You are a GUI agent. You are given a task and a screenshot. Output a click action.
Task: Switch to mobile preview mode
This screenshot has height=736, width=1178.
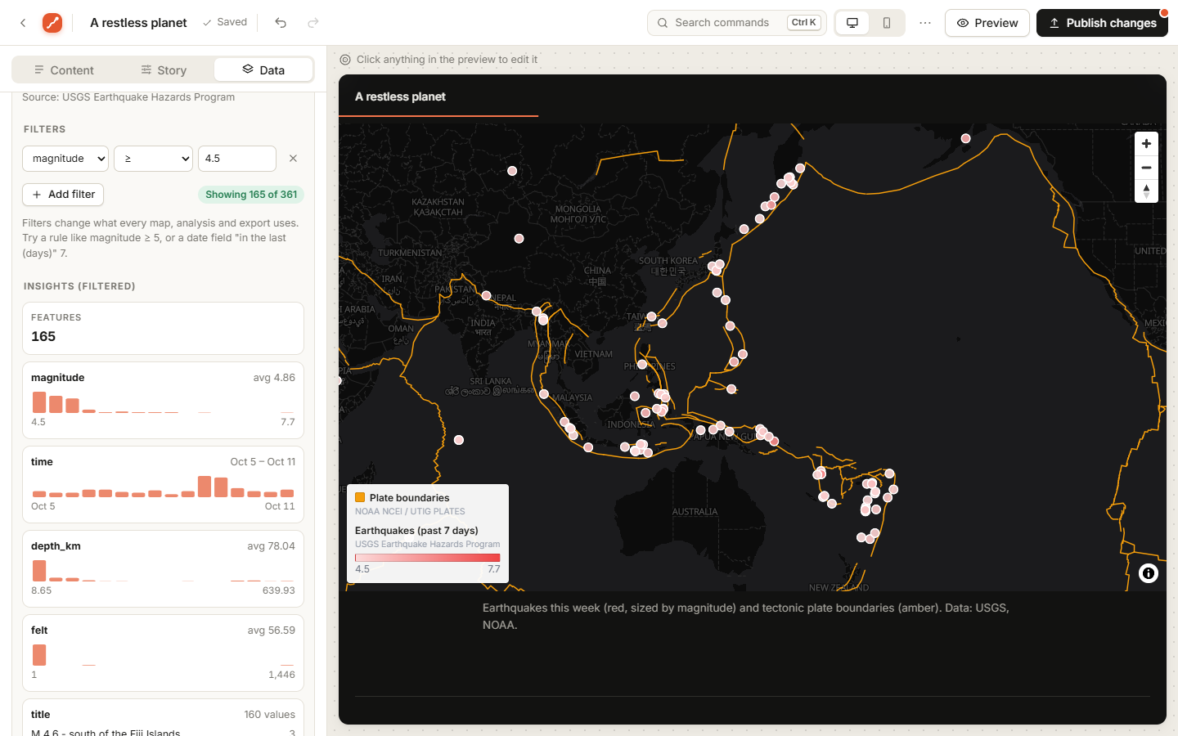(887, 23)
